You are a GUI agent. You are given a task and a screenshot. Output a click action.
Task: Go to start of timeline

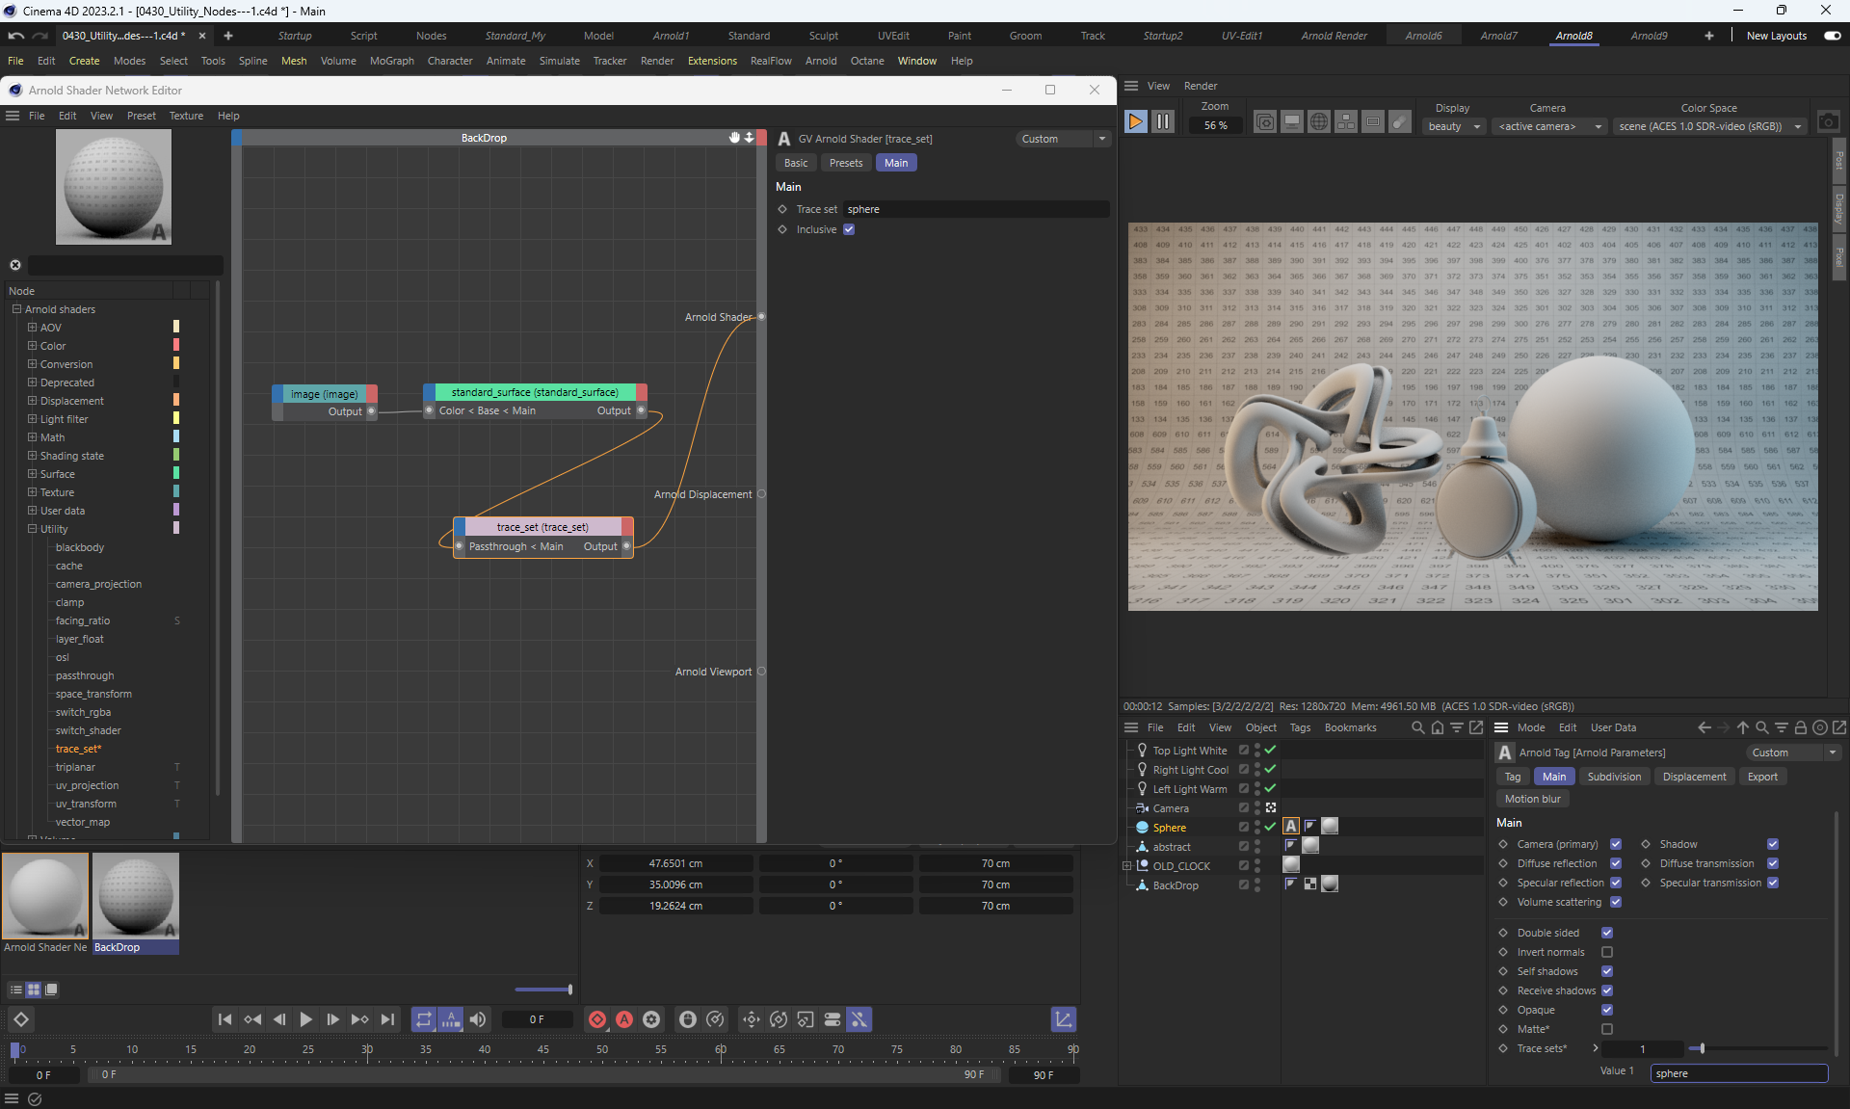pyautogui.click(x=225, y=1019)
